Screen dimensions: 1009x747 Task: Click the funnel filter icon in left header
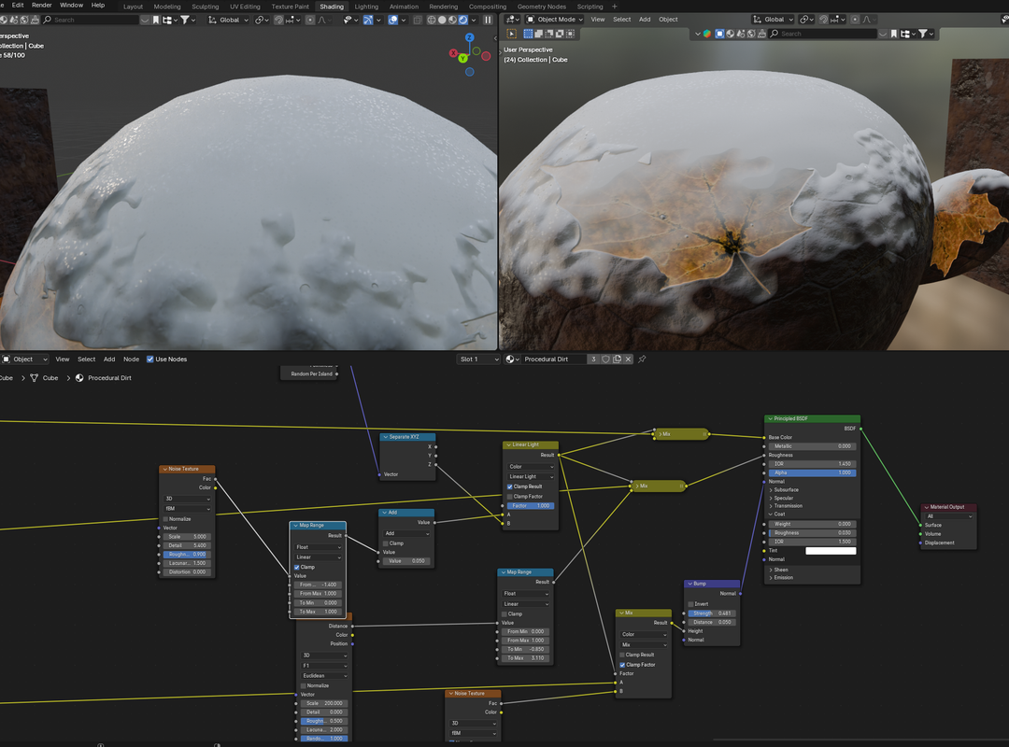185,20
